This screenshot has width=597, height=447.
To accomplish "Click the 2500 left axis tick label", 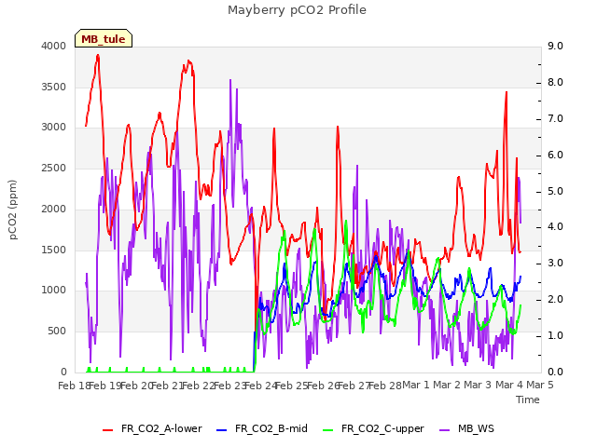I will (54, 168).
